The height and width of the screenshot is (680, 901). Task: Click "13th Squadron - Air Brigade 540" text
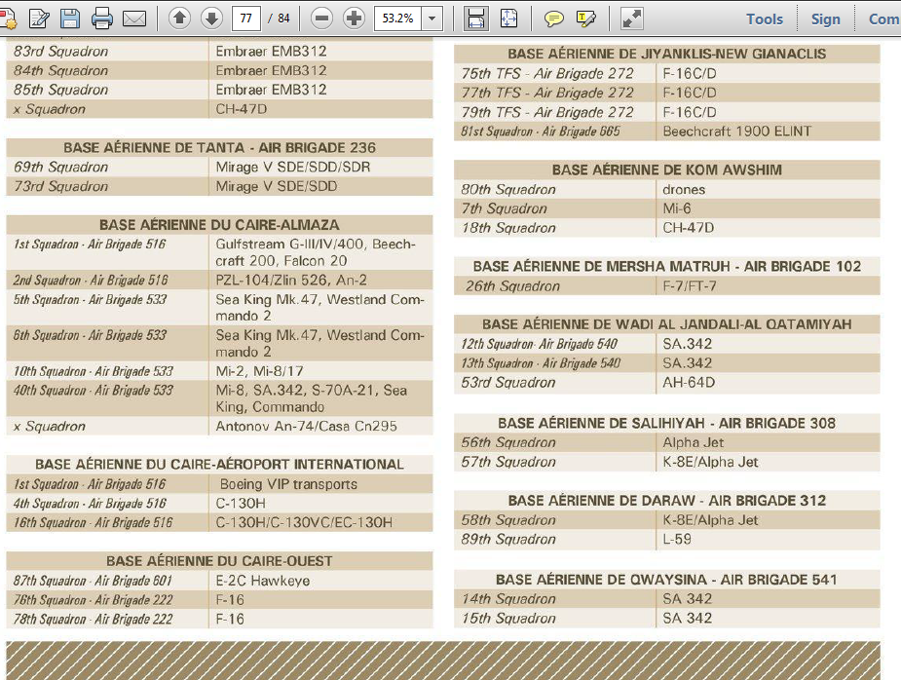click(541, 363)
